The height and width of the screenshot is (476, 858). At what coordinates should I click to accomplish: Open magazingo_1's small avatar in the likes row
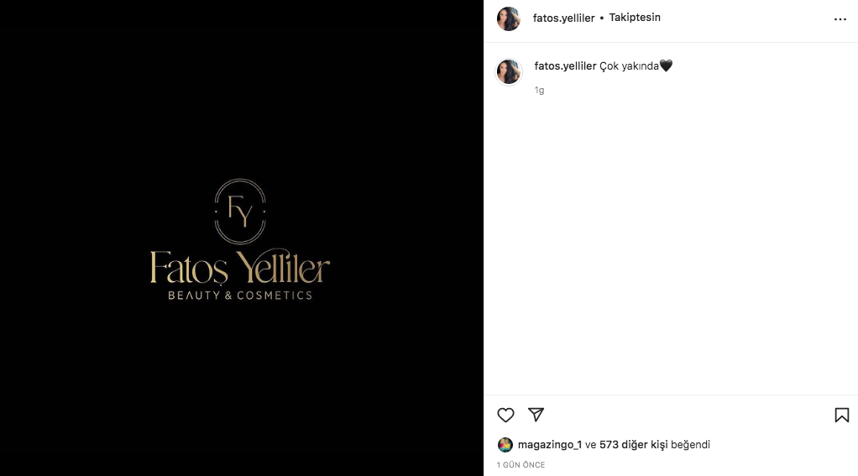click(x=505, y=445)
